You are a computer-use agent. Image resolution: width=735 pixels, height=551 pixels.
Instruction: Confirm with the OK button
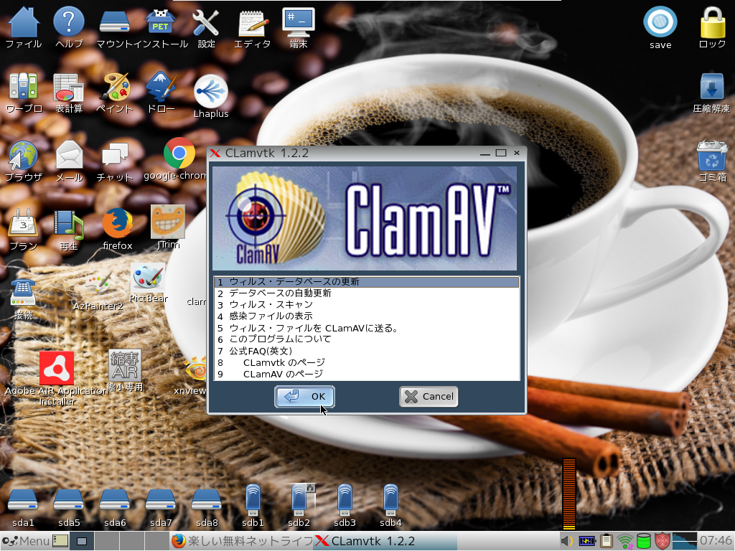304,396
